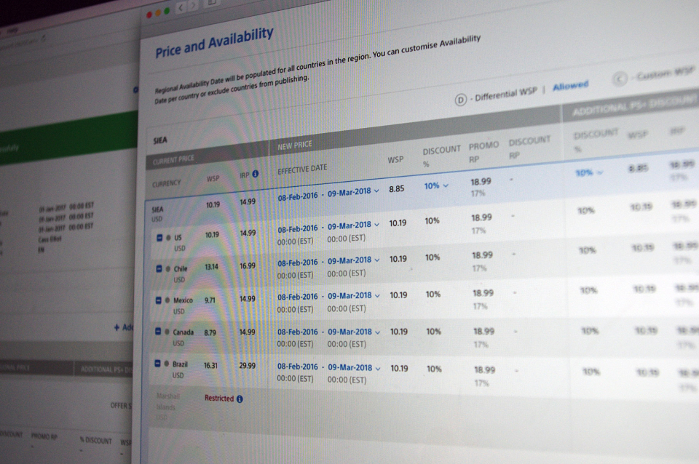Toggle status dot for Canada row

pyautogui.click(x=167, y=332)
